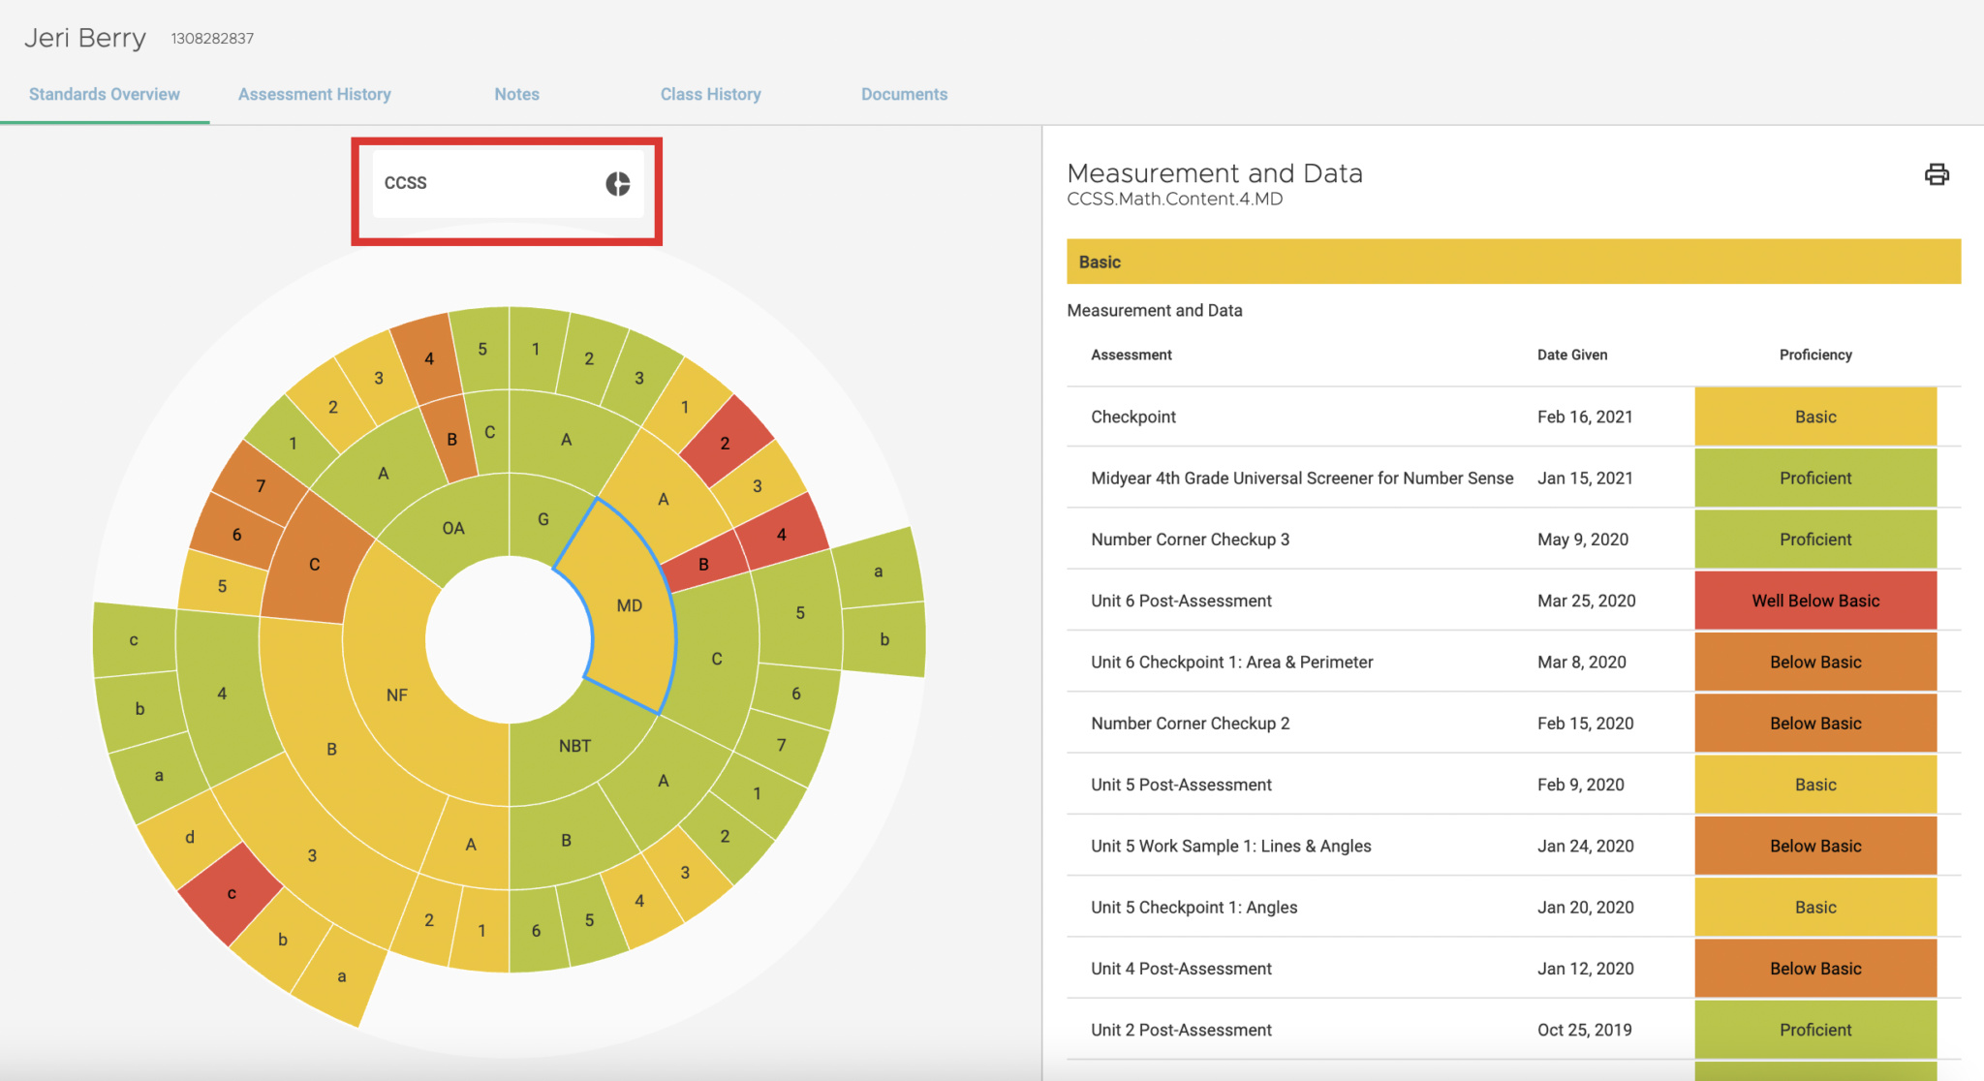The image size is (1984, 1081).
Task: Click Unit 5 Checkpoint 1: Angles
Action: point(1194,908)
